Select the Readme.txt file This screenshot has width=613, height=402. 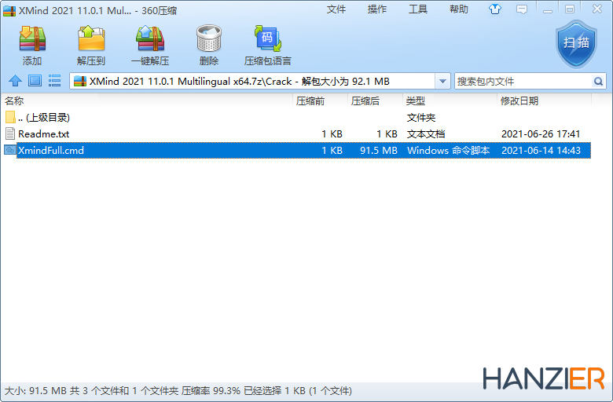click(44, 134)
